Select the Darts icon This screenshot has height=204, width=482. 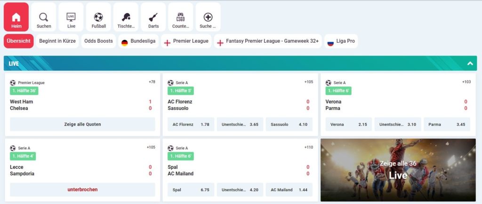pos(153,17)
